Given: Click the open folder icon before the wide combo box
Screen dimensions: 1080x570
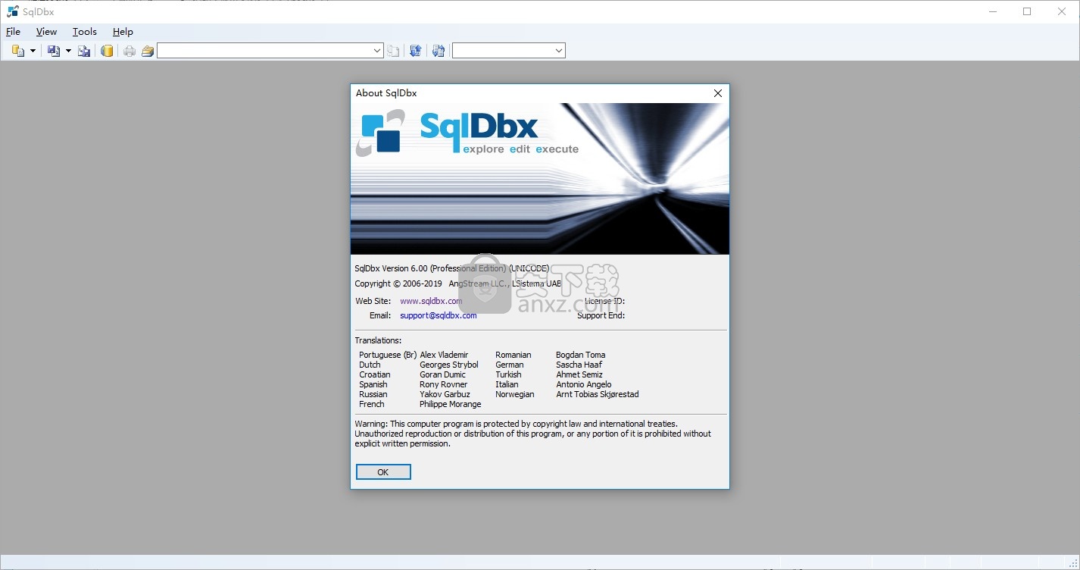Looking at the screenshot, I should point(147,51).
